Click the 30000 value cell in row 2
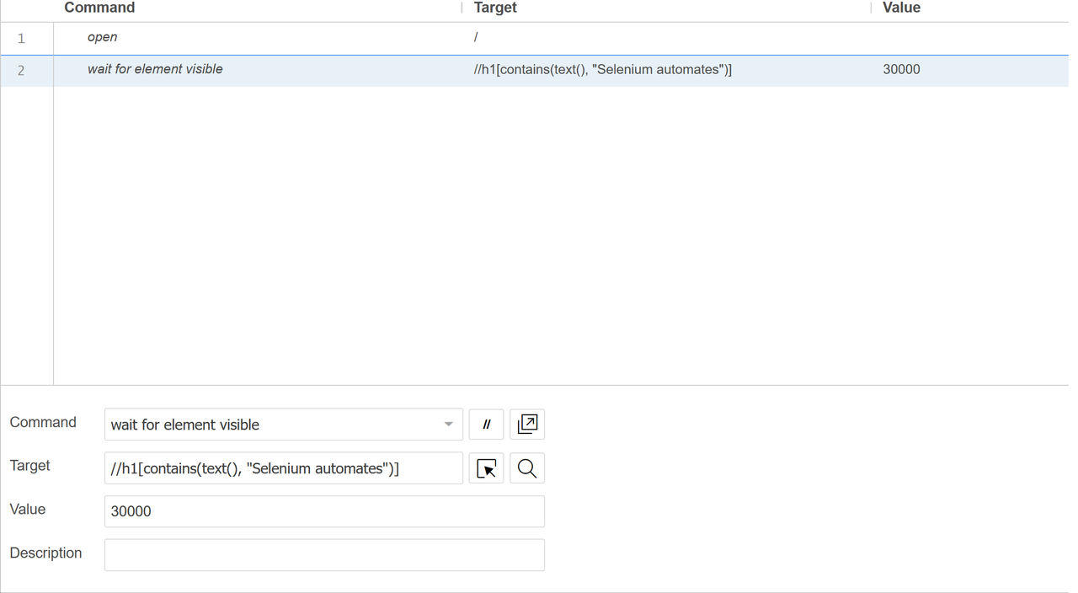 pyautogui.click(x=901, y=69)
